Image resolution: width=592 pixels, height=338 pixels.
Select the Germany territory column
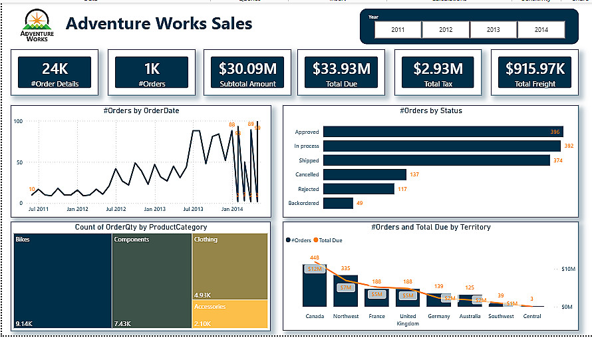[439, 300]
